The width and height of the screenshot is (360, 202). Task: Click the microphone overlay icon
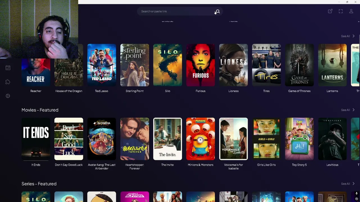356,194
